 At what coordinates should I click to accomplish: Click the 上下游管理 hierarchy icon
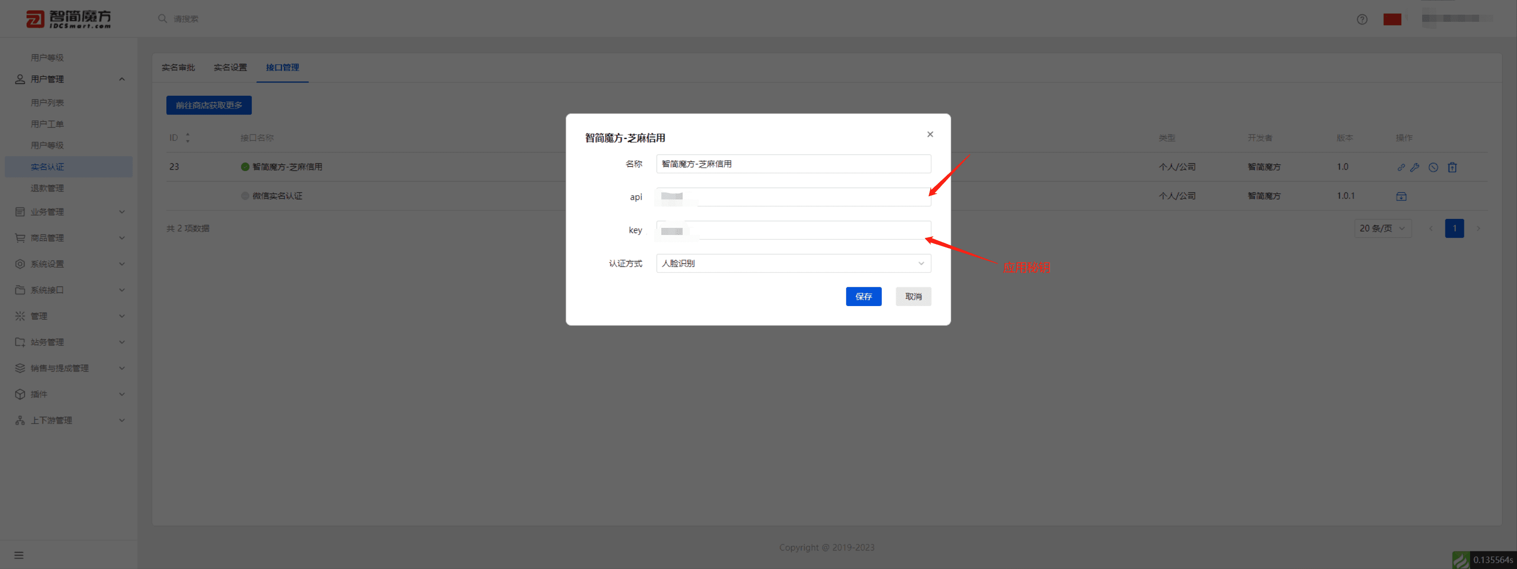pyautogui.click(x=20, y=420)
